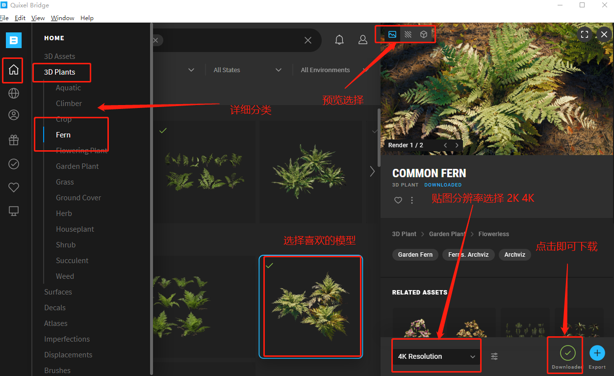Click the asset grid vertical scrollbar
Image resolution: width=614 pixels, height=376 pixels.
(379, 138)
